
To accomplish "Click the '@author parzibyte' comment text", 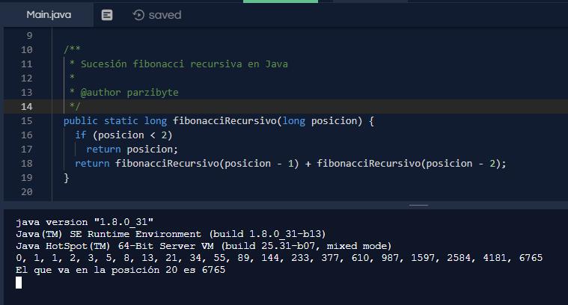I will (129, 92).
